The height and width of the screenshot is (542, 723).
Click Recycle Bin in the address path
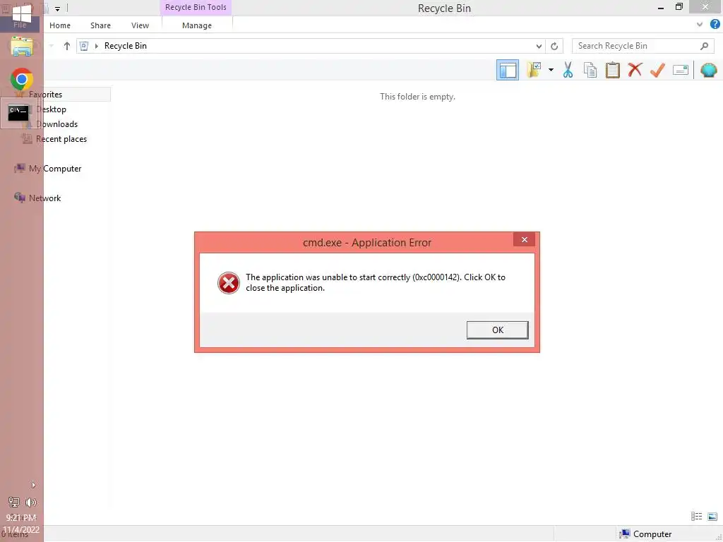tap(126, 46)
